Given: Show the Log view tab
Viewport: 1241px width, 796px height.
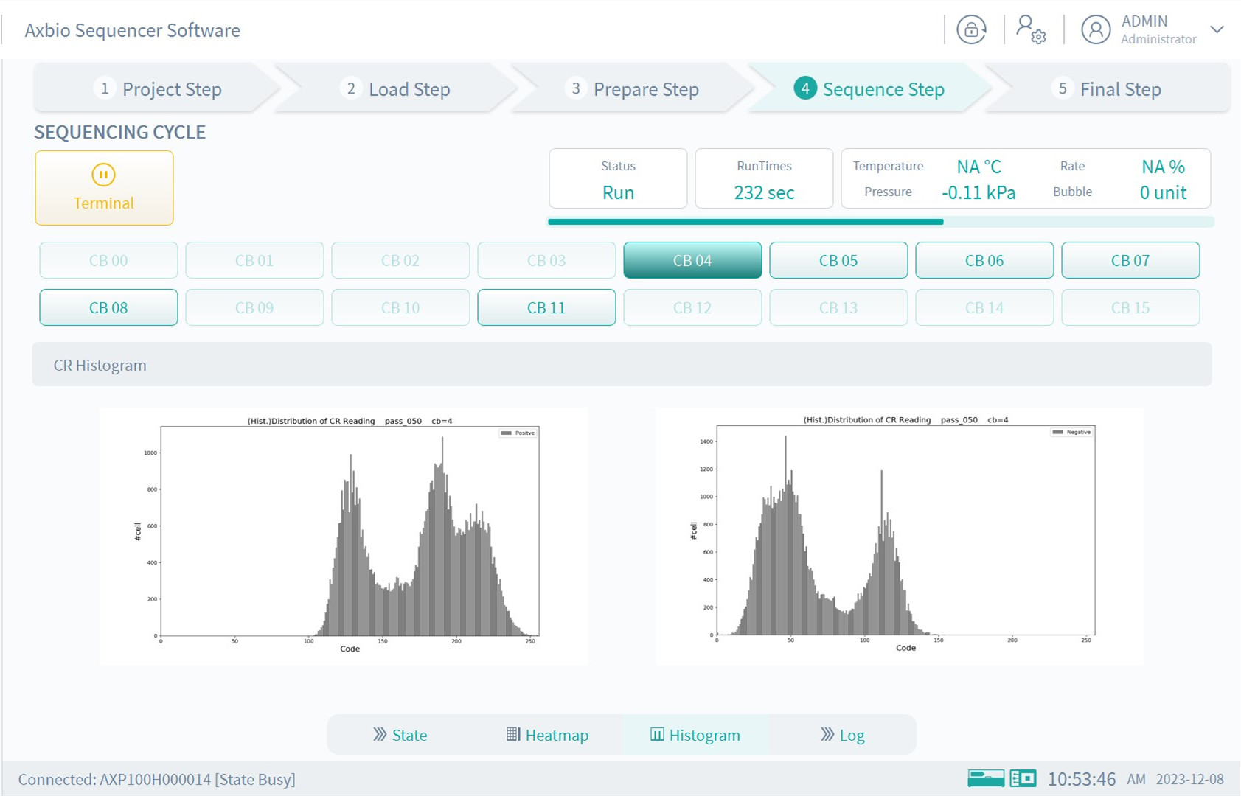Looking at the screenshot, I should tap(842, 735).
